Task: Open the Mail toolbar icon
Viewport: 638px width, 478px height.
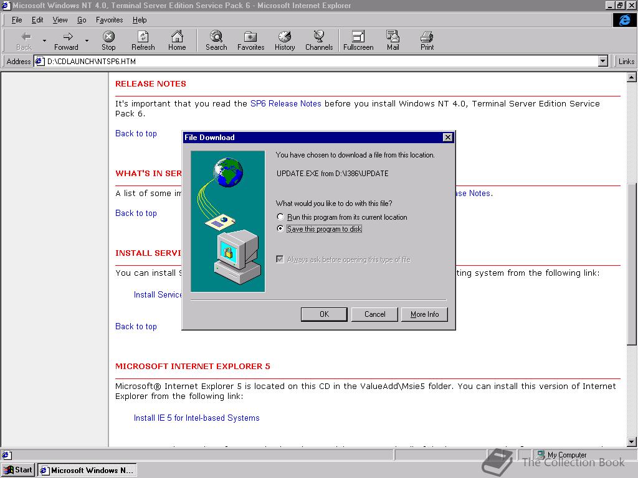Action: pyautogui.click(x=393, y=40)
